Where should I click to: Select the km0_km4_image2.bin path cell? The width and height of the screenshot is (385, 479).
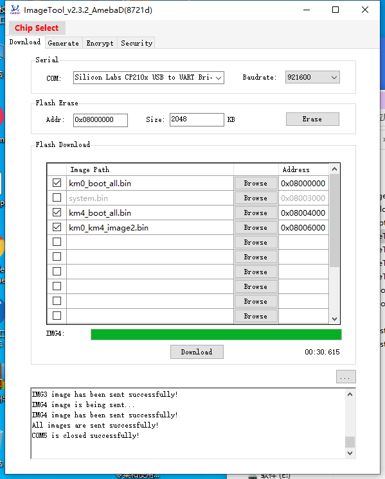pyautogui.click(x=150, y=227)
